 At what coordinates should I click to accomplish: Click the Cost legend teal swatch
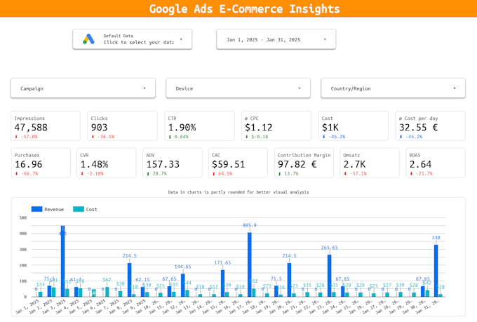79,209
